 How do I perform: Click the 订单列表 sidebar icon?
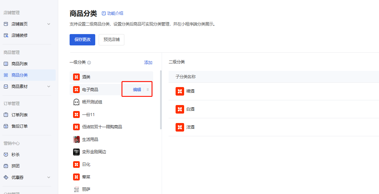point(6,115)
